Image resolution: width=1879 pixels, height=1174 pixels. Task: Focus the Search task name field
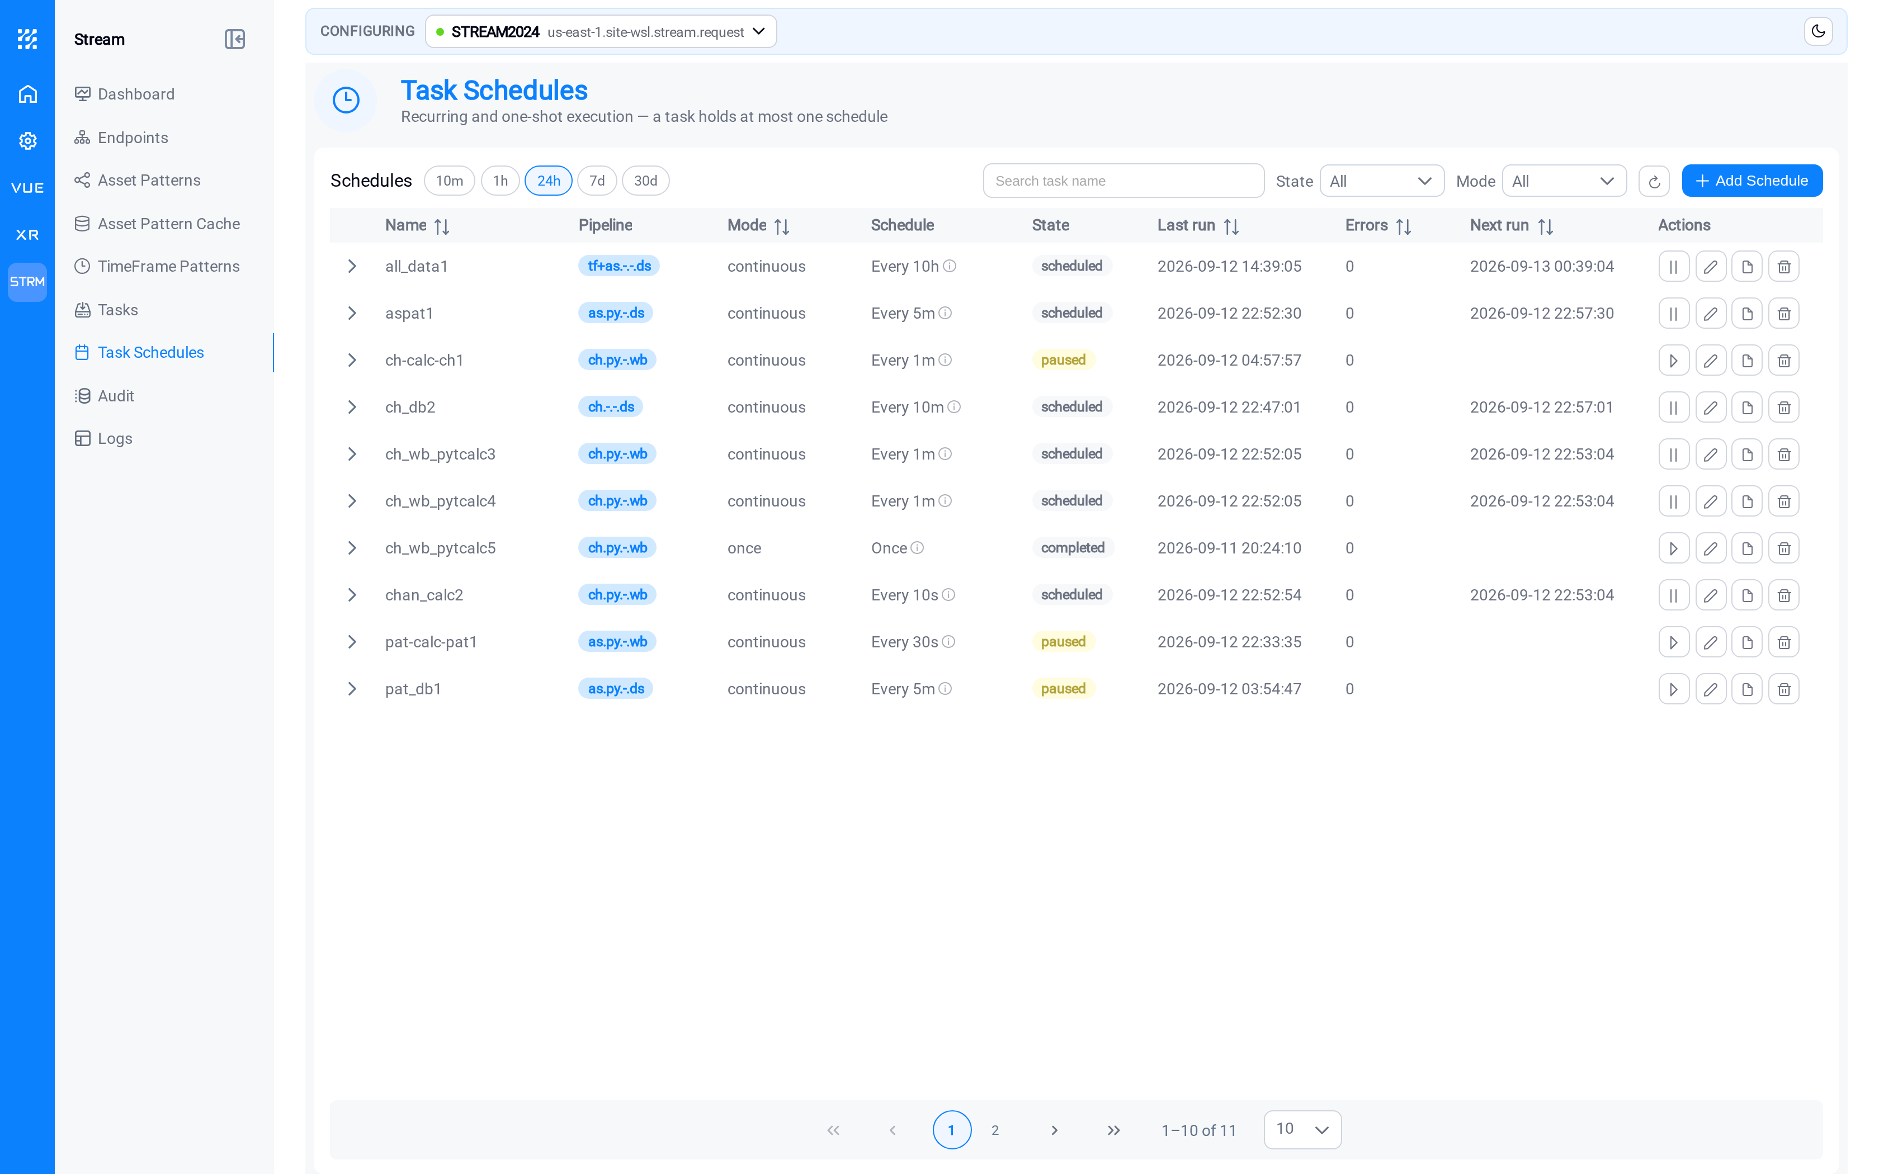click(1123, 181)
